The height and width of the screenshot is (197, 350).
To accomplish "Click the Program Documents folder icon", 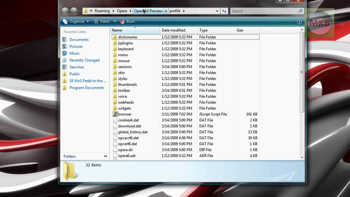I will coord(65,88).
